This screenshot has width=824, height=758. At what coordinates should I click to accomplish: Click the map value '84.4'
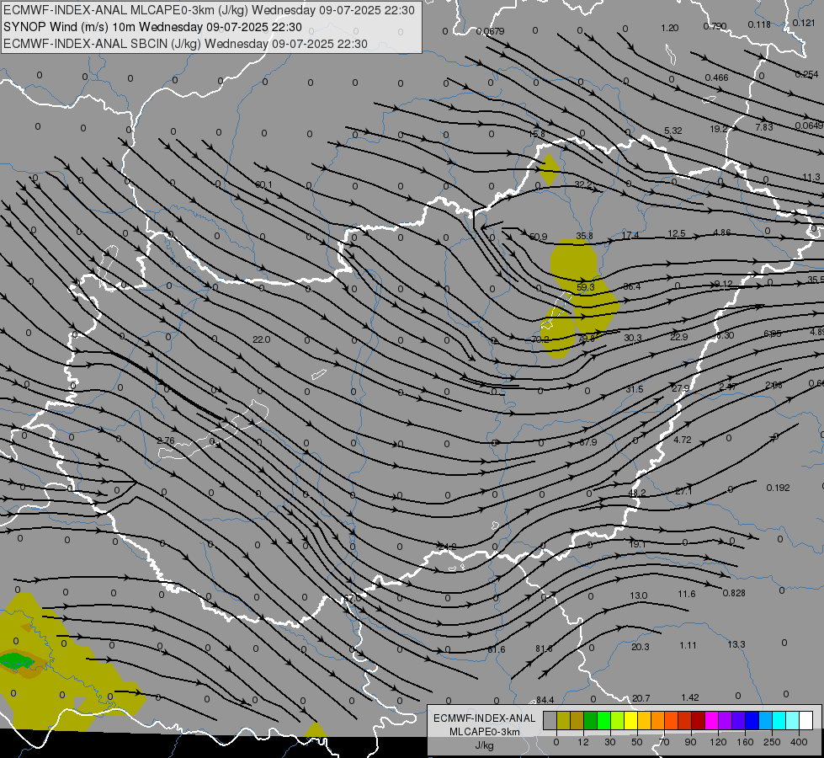pos(545,700)
